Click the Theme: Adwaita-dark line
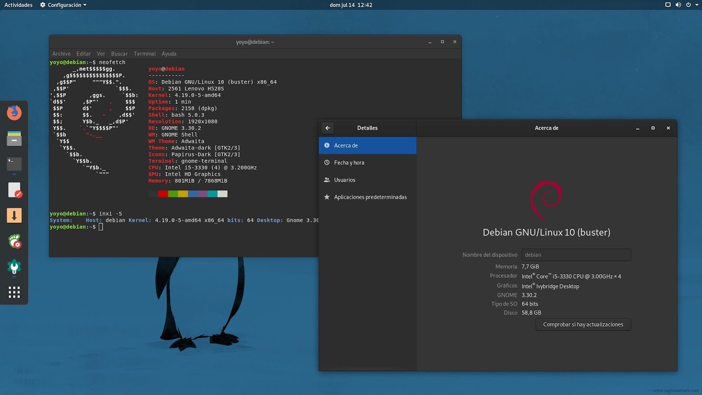 coord(194,148)
